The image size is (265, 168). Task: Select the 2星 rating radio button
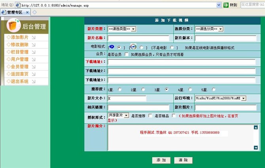point(143,89)
